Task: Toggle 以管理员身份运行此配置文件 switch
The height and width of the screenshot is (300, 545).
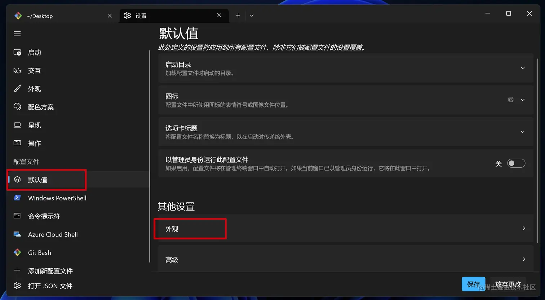Action: [x=516, y=163]
